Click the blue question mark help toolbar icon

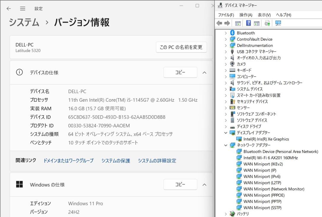(x=248, y=23)
